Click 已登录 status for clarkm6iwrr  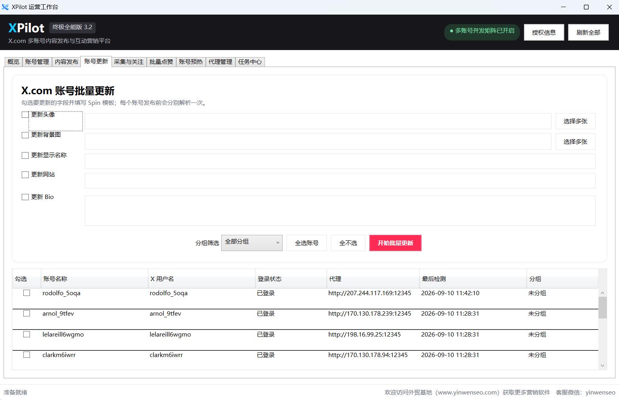click(x=266, y=355)
